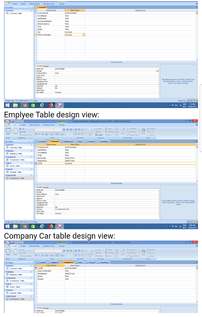Open Access from taskbar below the Customer window
This screenshot has width=202, height=317.
click(x=60, y=105)
